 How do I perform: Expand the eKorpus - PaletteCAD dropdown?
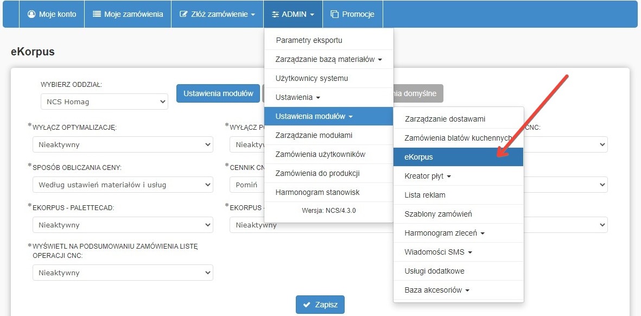[123, 225]
